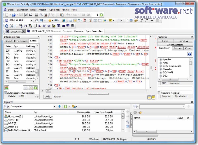Click the yellow-green sync icon below Check list
Screen dimensions: 198x145
(x=7, y=88)
